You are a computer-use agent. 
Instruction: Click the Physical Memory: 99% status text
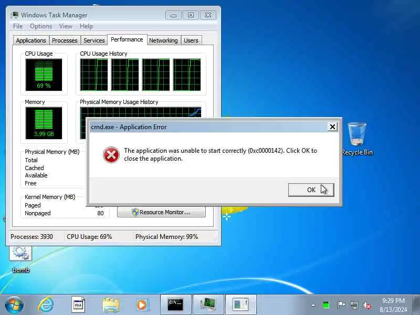[x=166, y=237]
